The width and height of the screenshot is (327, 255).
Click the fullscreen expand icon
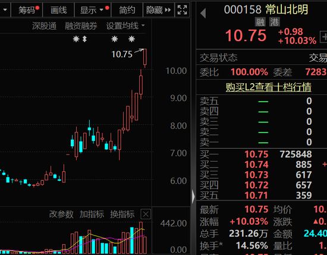click(182, 10)
